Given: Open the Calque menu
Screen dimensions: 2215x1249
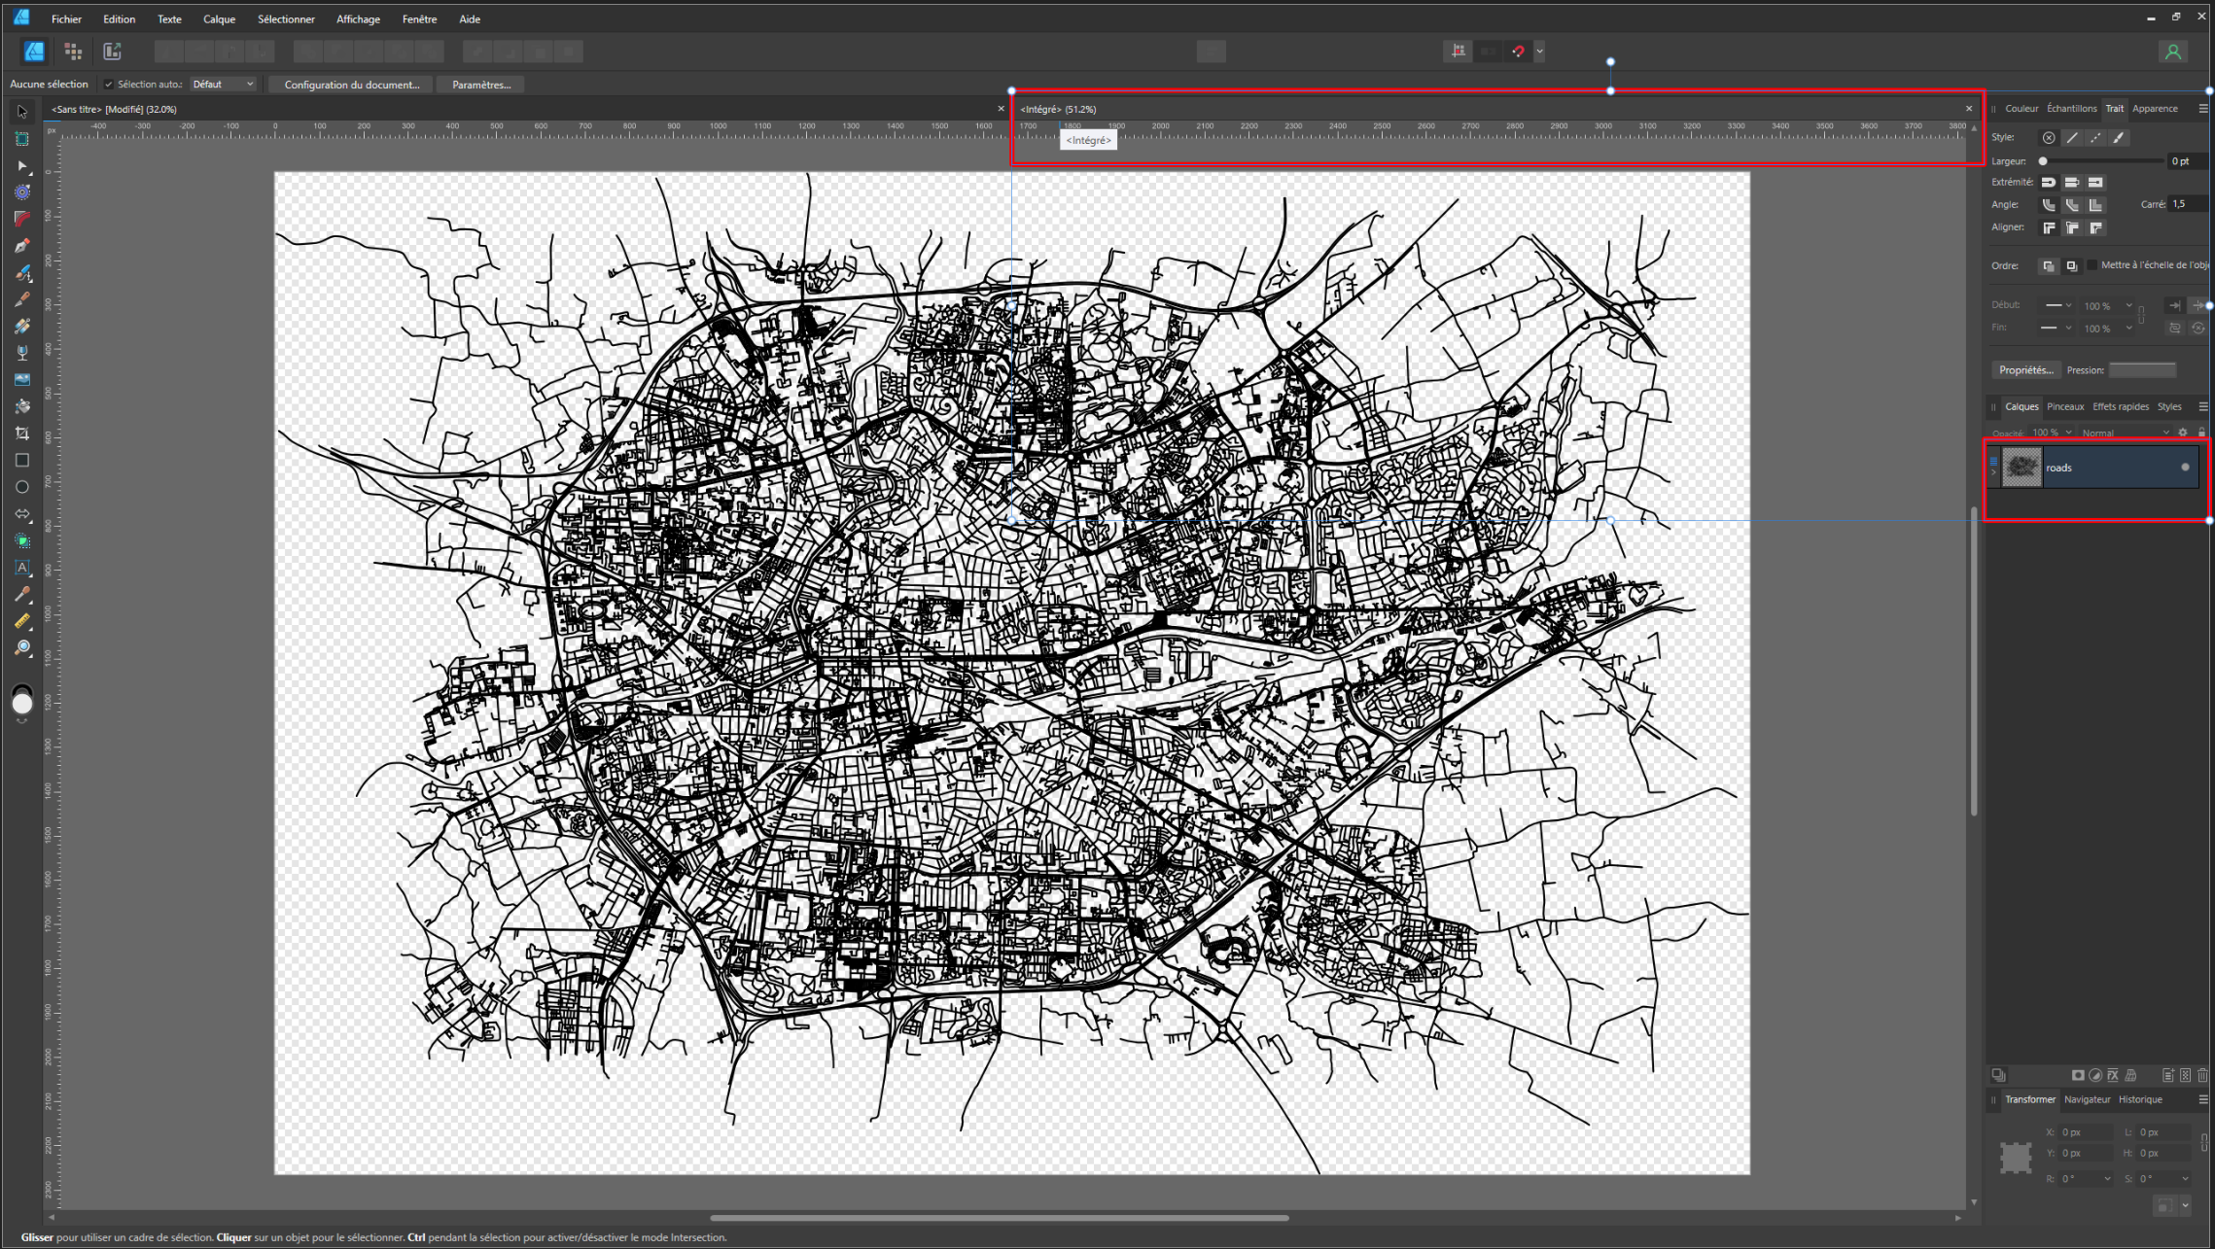Looking at the screenshot, I should 219,19.
